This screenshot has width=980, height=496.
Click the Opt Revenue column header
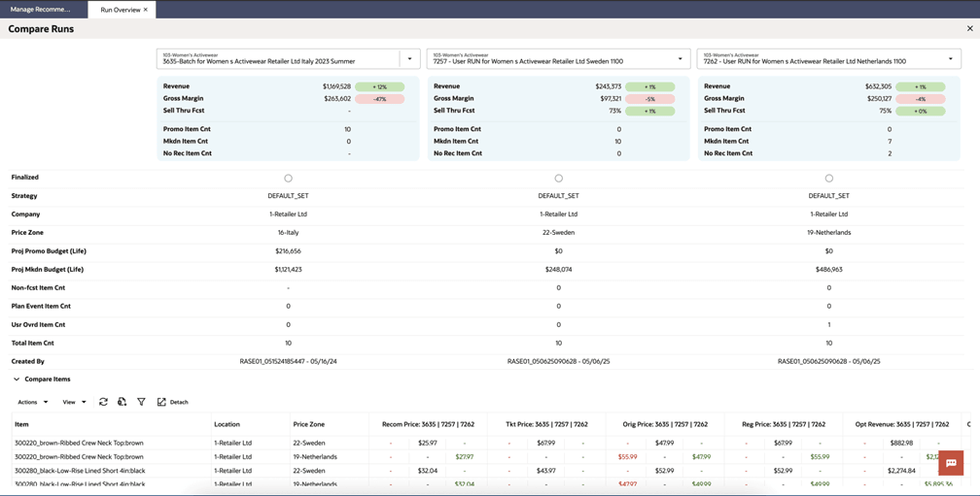click(x=902, y=424)
